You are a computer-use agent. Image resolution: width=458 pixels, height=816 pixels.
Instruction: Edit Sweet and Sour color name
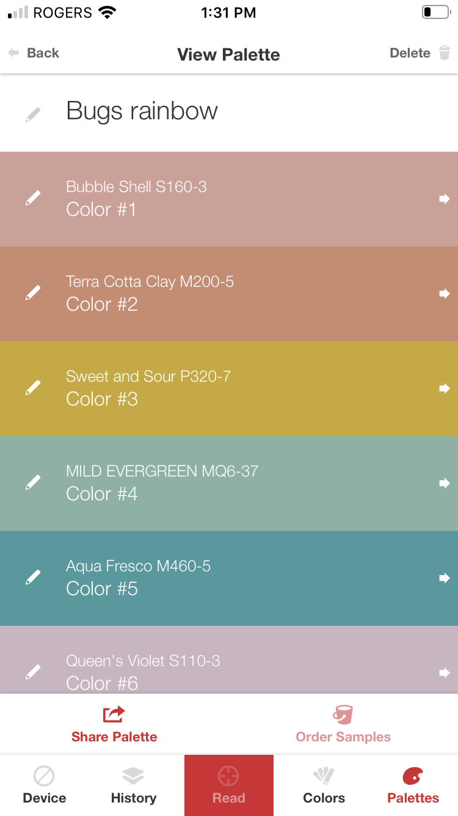pyautogui.click(x=34, y=388)
